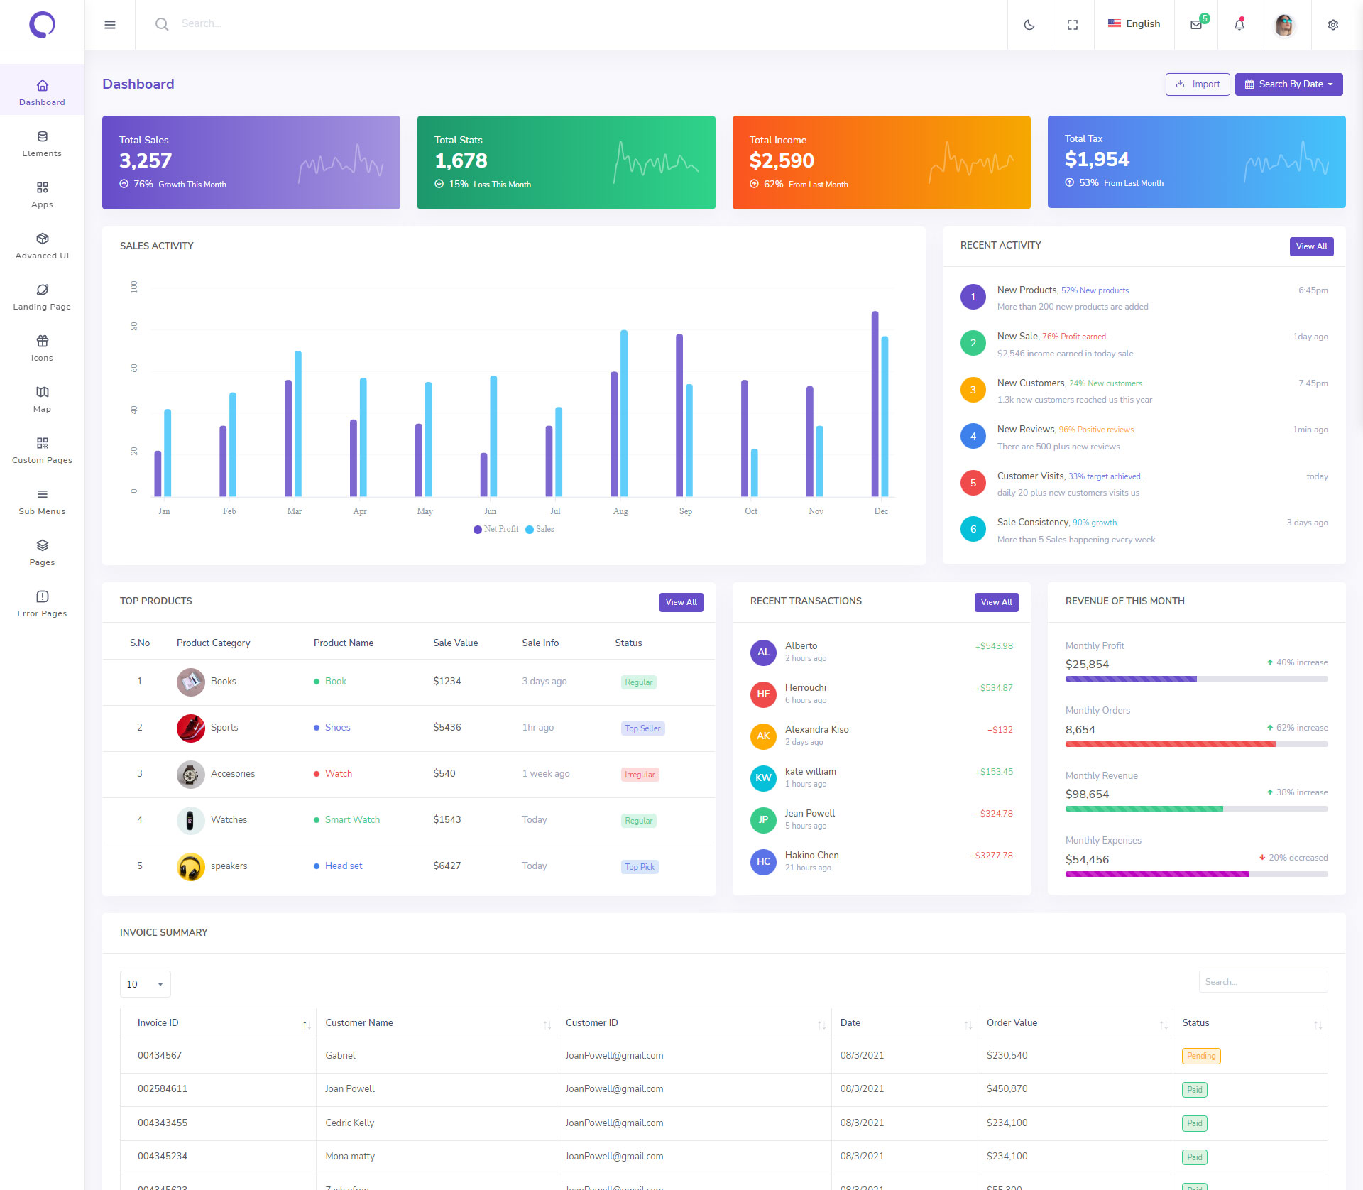
Task: Click the Import button
Action: coord(1198,84)
